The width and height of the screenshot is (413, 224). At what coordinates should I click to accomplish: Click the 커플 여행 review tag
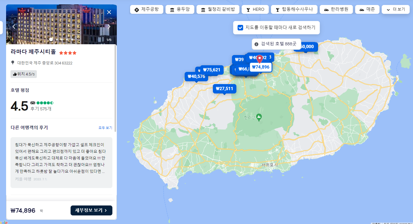tap(23, 179)
